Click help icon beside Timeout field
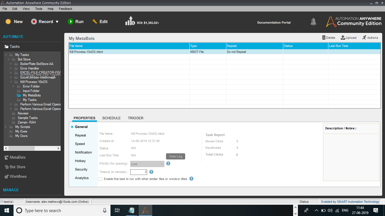This screenshot has width=385, height=216. pos(151,172)
